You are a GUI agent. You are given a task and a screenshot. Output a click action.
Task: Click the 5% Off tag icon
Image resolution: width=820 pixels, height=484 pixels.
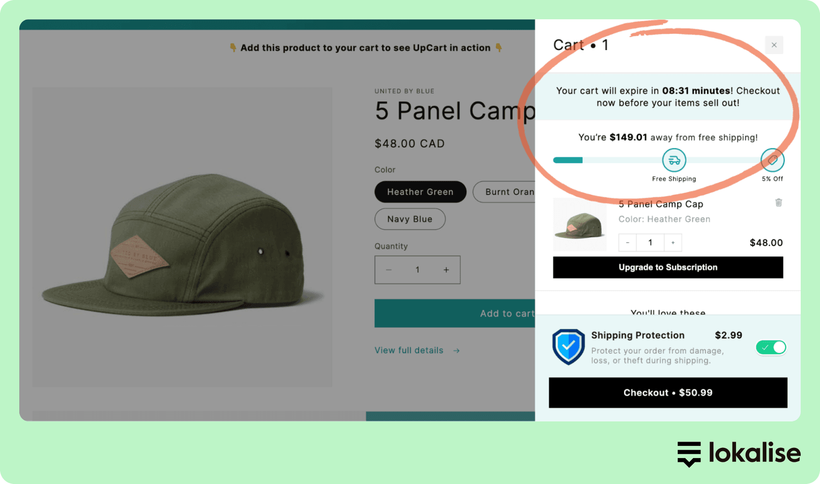click(772, 160)
